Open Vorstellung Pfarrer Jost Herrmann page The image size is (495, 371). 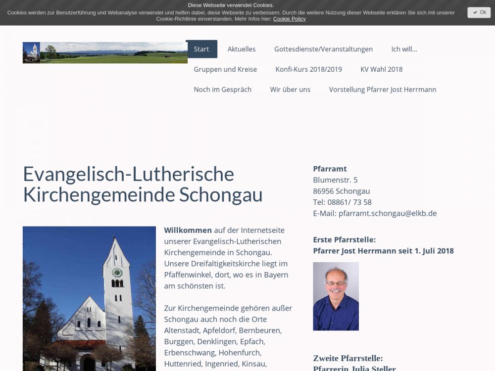coord(382,90)
